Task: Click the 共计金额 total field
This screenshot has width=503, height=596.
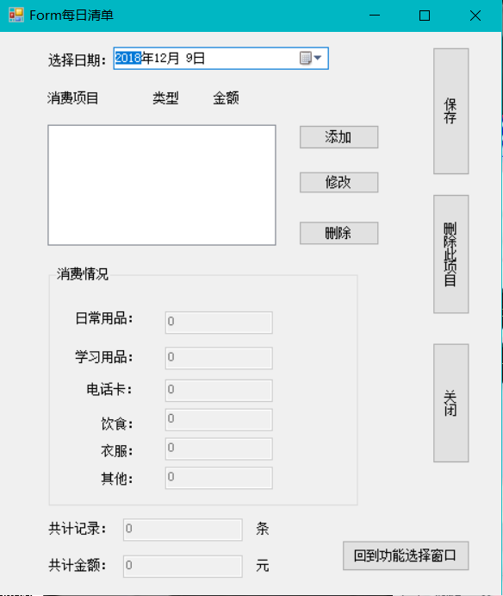Action: point(183,567)
